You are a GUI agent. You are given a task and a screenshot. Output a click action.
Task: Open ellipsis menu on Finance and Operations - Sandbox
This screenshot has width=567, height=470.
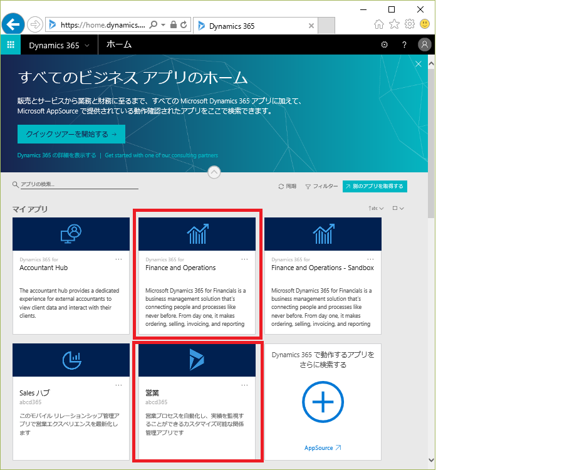370,259
